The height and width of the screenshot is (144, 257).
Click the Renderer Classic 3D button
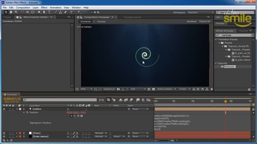click(x=205, y=22)
